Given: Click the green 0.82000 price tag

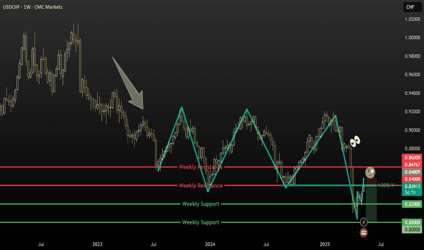Looking at the screenshot, I should (412, 204).
